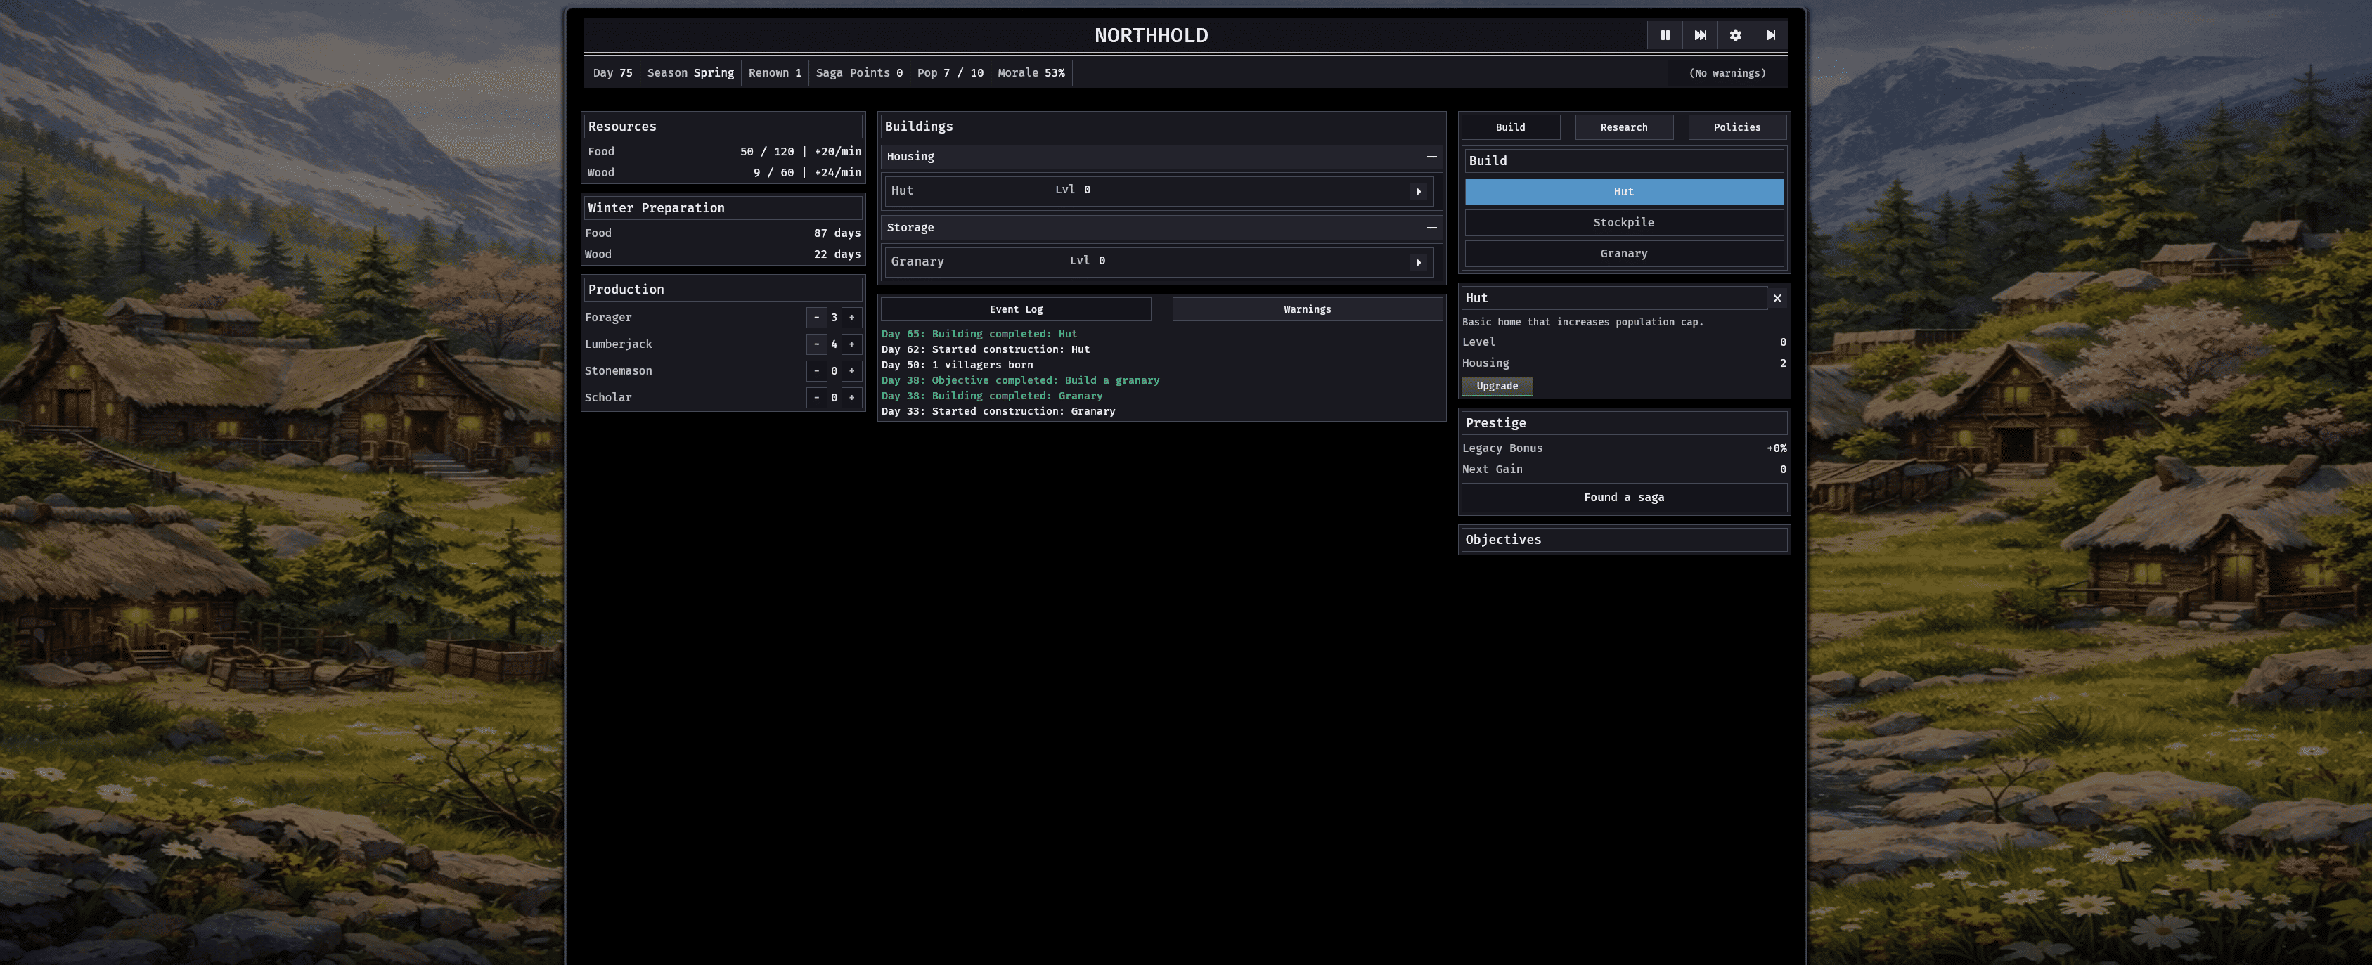Screen dimensions: 2372x965
Task: Collapse the Housing buildings section
Action: tap(1431, 157)
